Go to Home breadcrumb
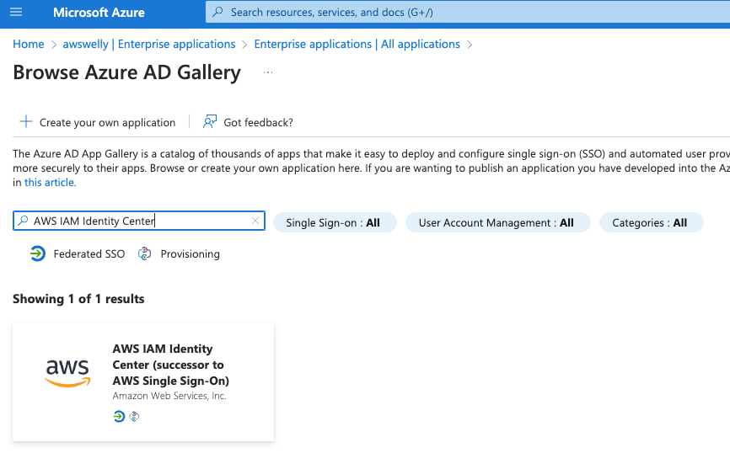The width and height of the screenshot is (730, 464). tap(29, 44)
